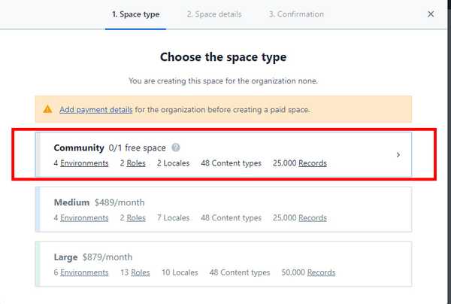
Task: Open Community plan Roles link
Action: pyautogui.click(x=136, y=163)
